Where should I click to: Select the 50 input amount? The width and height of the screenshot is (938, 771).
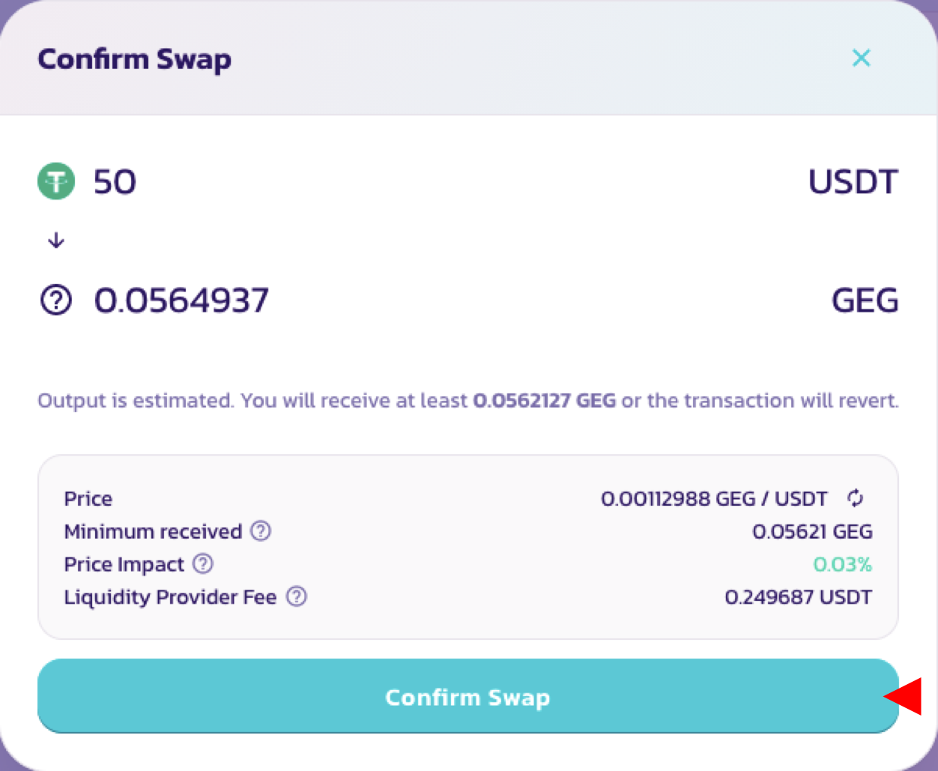point(115,182)
